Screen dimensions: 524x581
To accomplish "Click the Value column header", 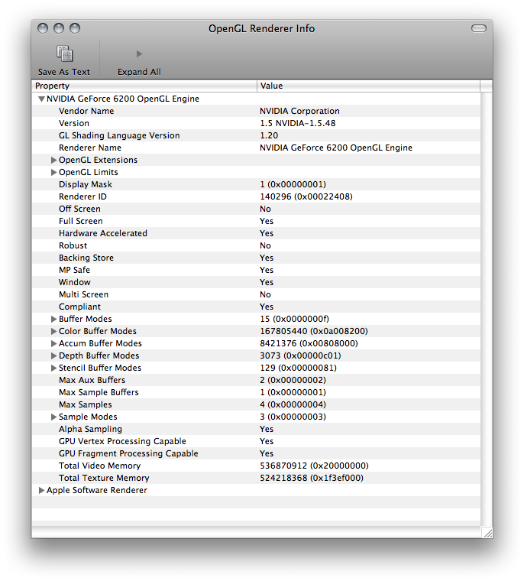I will click(368, 86).
